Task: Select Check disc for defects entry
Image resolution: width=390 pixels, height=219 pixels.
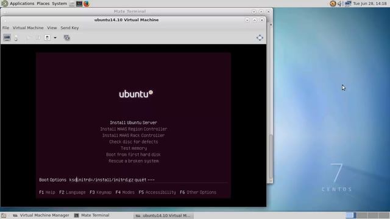Action: [133, 142]
